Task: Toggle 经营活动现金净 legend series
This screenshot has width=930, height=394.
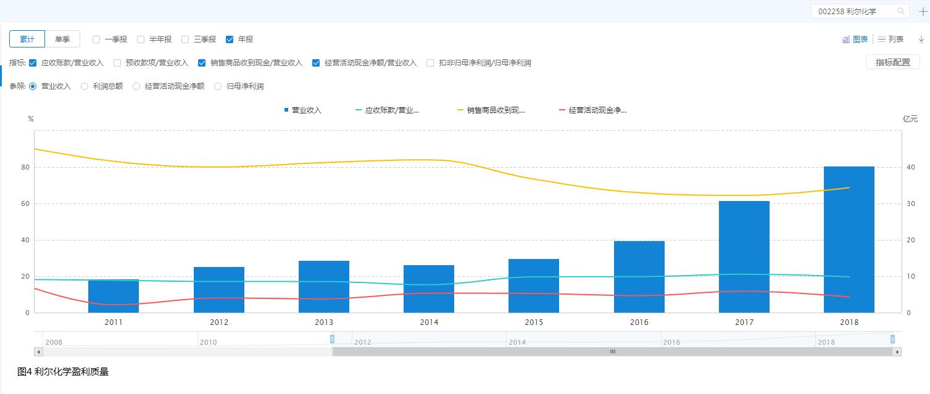Action: (x=592, y=110)
